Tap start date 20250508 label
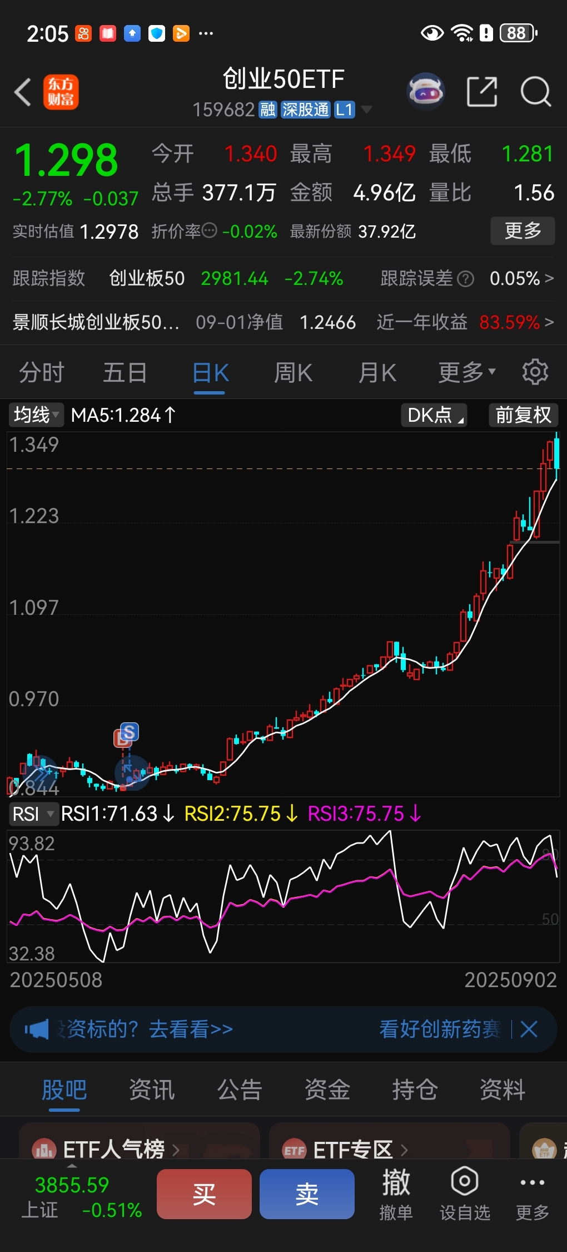 [56, 980]
